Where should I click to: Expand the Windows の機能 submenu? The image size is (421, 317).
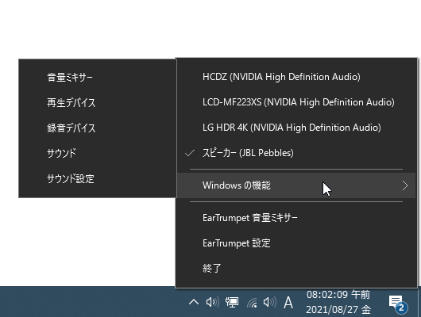tap(296, 185)
